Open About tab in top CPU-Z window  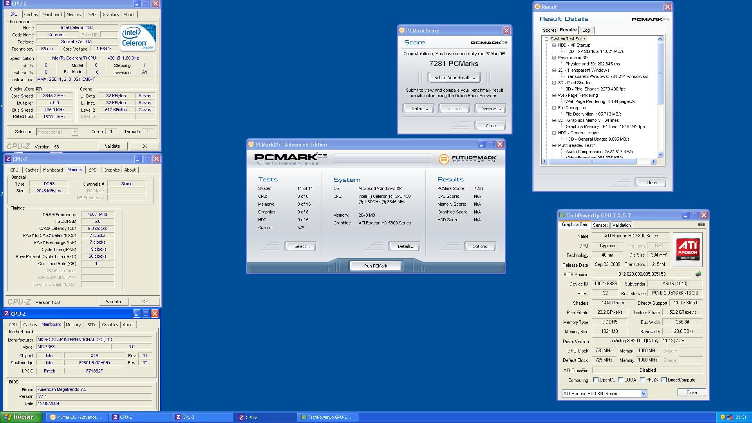coord(129,14)
